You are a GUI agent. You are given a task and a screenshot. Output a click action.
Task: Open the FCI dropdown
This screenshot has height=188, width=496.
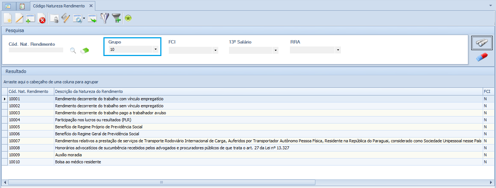(x=215, y=50)
